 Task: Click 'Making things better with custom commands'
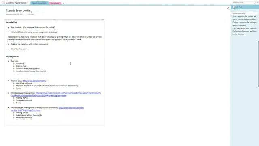pyautogui.click(x=30, y=44)
